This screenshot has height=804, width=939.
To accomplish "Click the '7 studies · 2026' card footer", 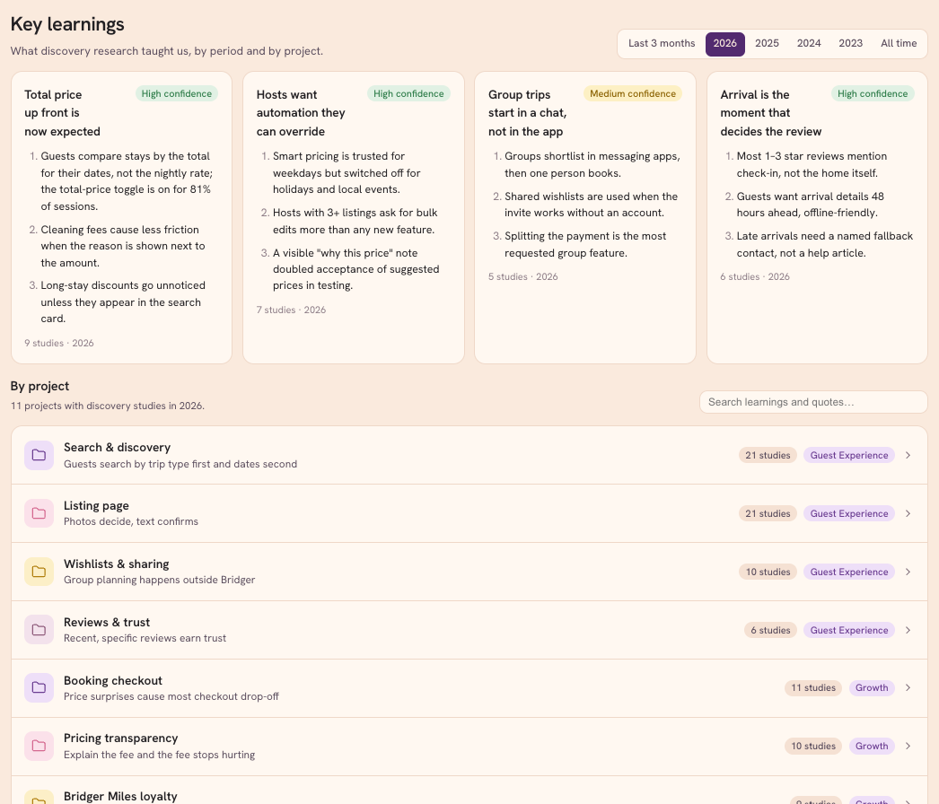I will coord(291,310).
